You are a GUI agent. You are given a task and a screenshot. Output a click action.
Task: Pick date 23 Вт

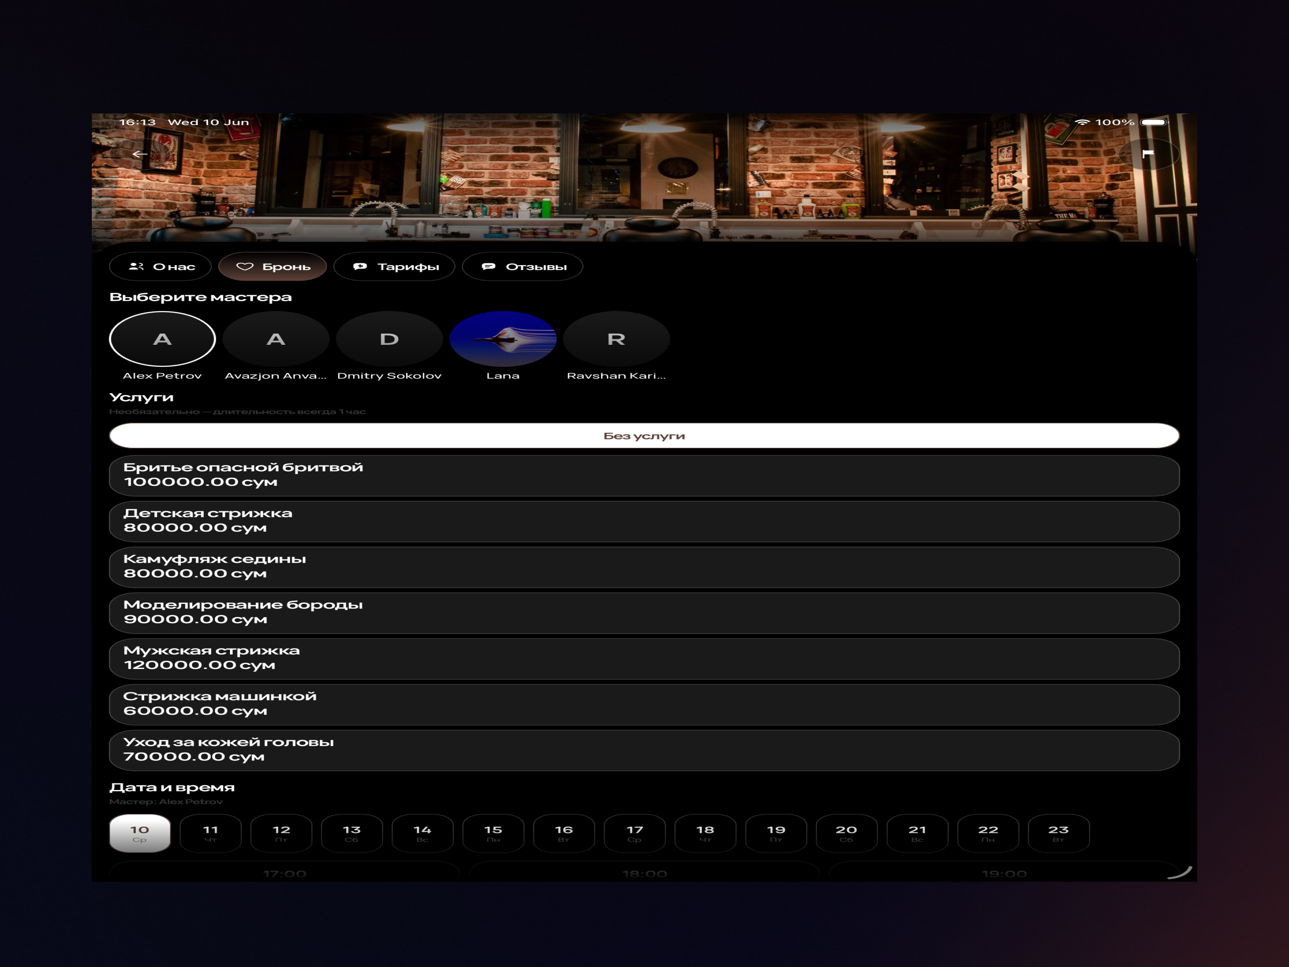tap(1059, 833)
